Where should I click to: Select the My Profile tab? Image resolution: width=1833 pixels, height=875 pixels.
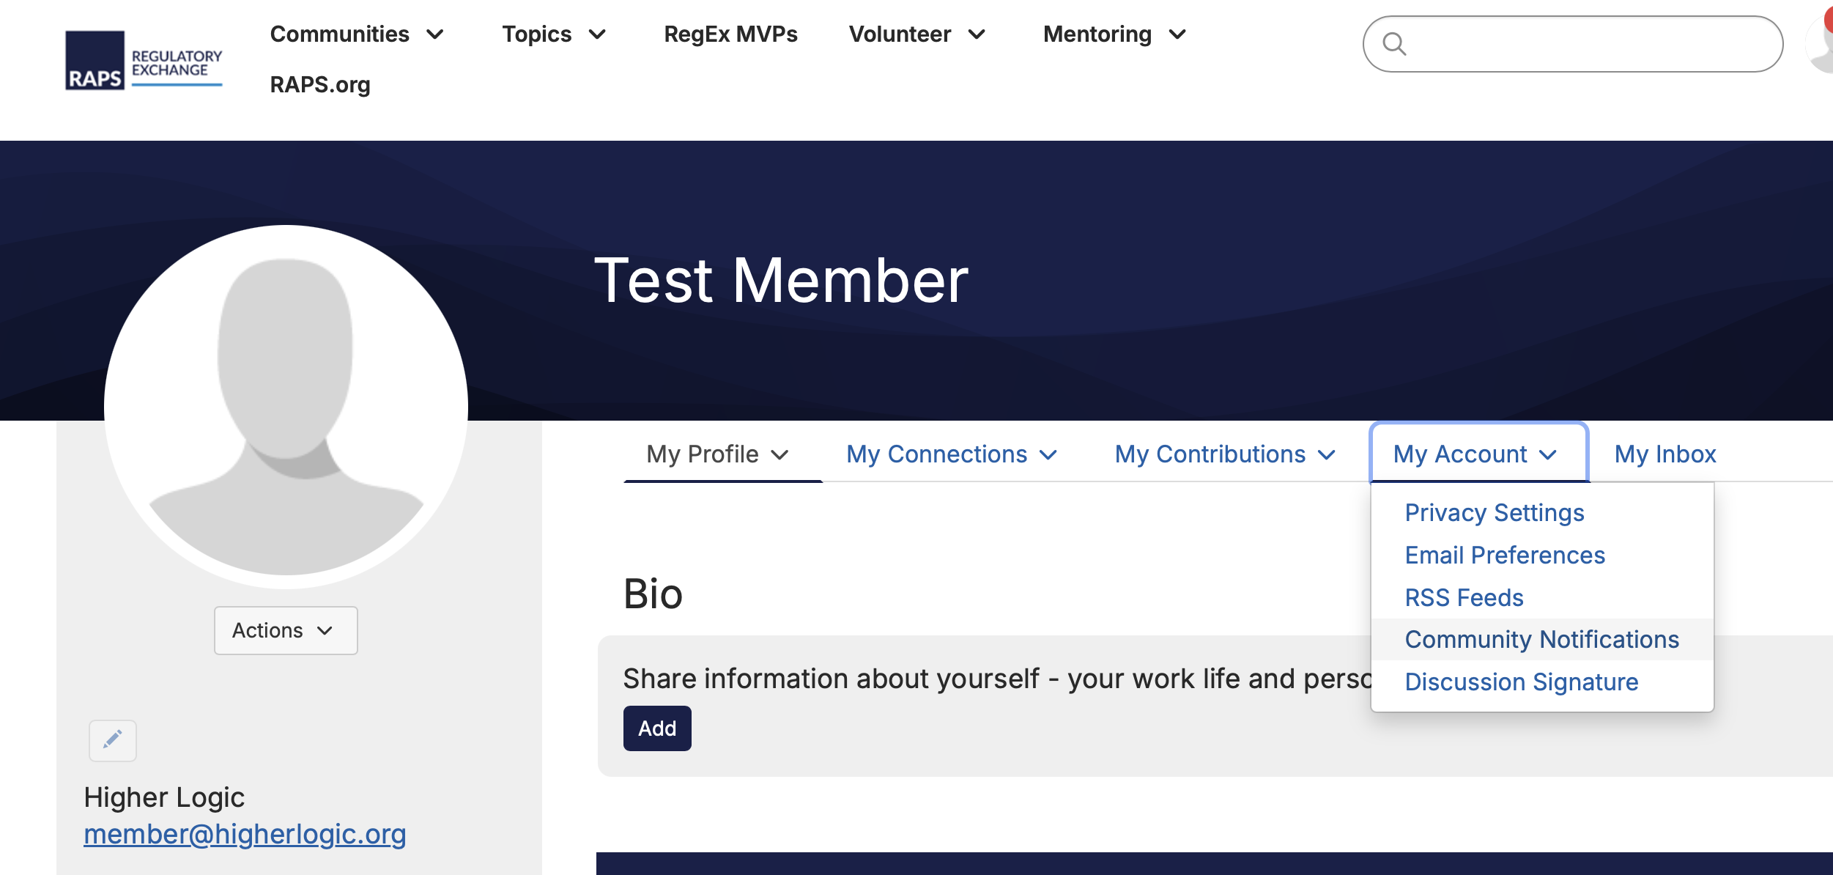(717, 454)
